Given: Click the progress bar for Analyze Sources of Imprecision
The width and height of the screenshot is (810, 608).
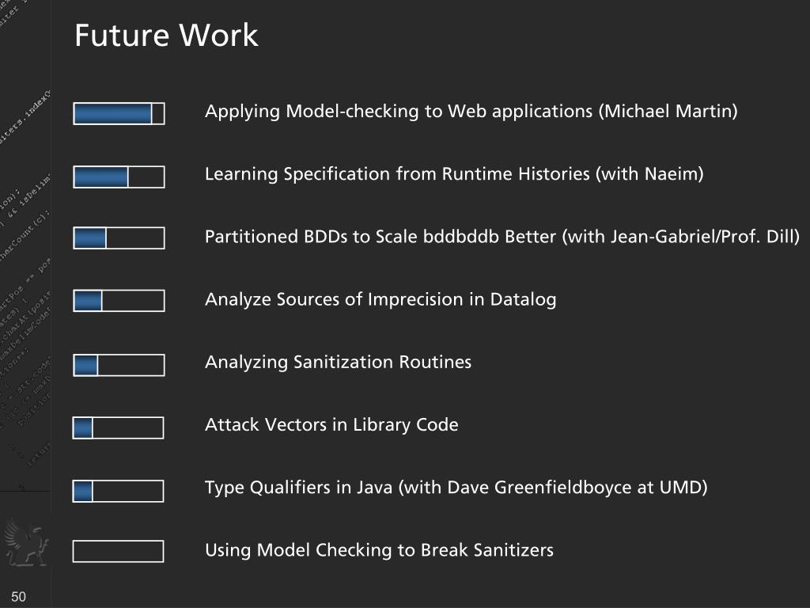Looking at the screenshot, I should click(119, 301).
